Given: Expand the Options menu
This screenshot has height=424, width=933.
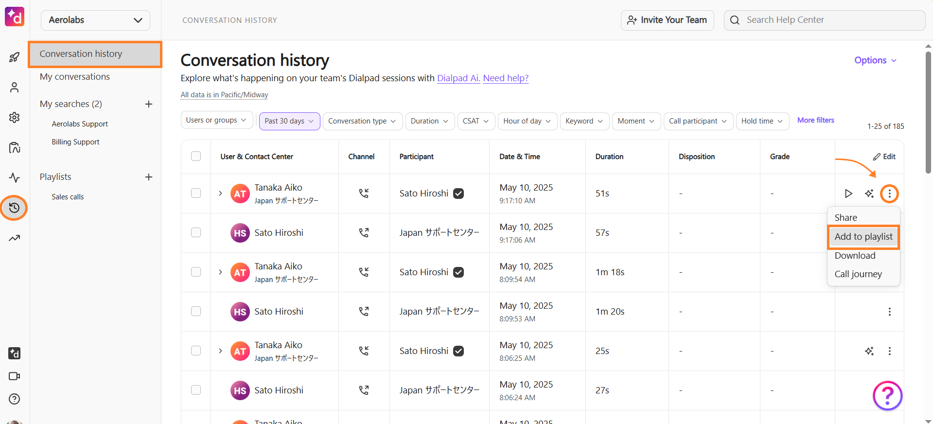Looking at the screenshot, I should pyautogui.click(x=876, y=60).
